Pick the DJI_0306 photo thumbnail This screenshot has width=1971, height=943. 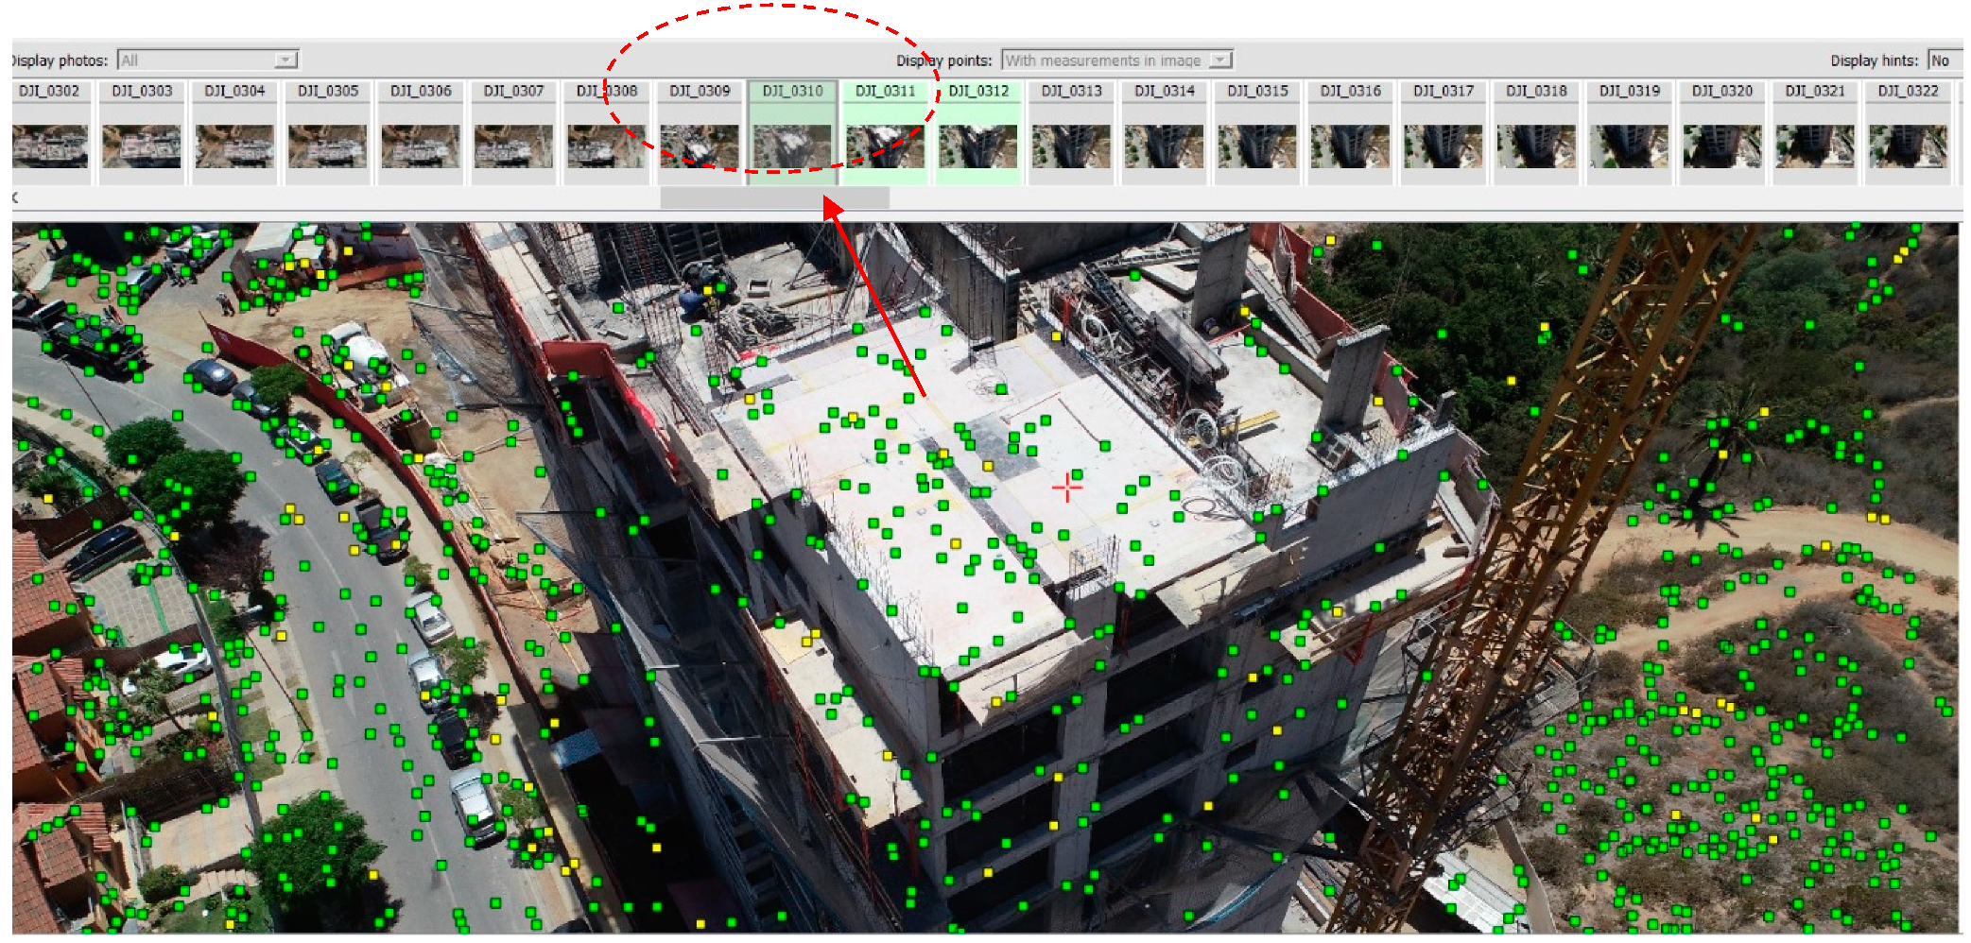coord(421,146)
